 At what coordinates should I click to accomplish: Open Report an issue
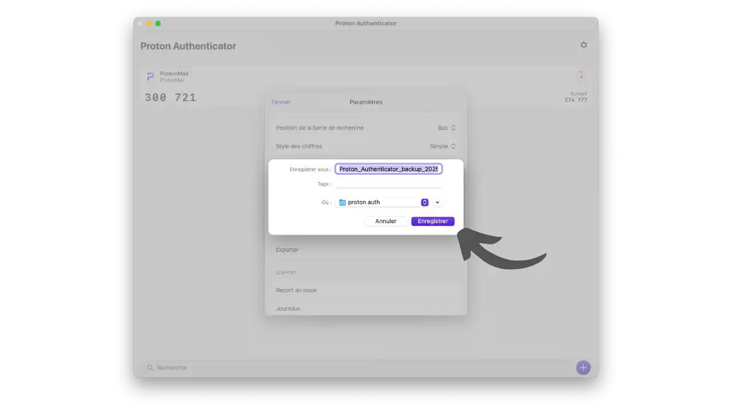296,290
